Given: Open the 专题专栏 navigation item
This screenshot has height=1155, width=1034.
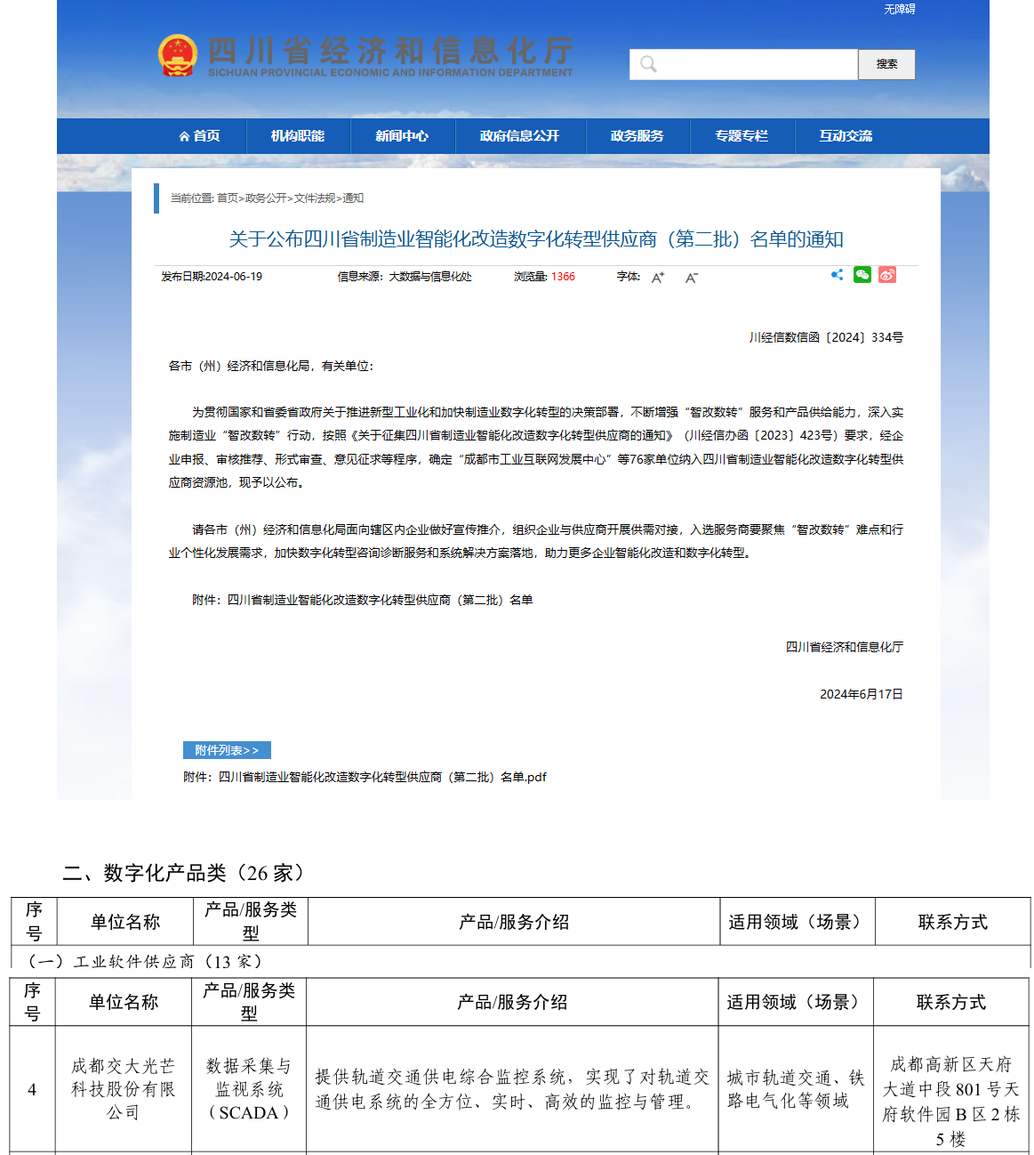Looking at the screenshot, I should pyautogui.click(x=741, y=136).
